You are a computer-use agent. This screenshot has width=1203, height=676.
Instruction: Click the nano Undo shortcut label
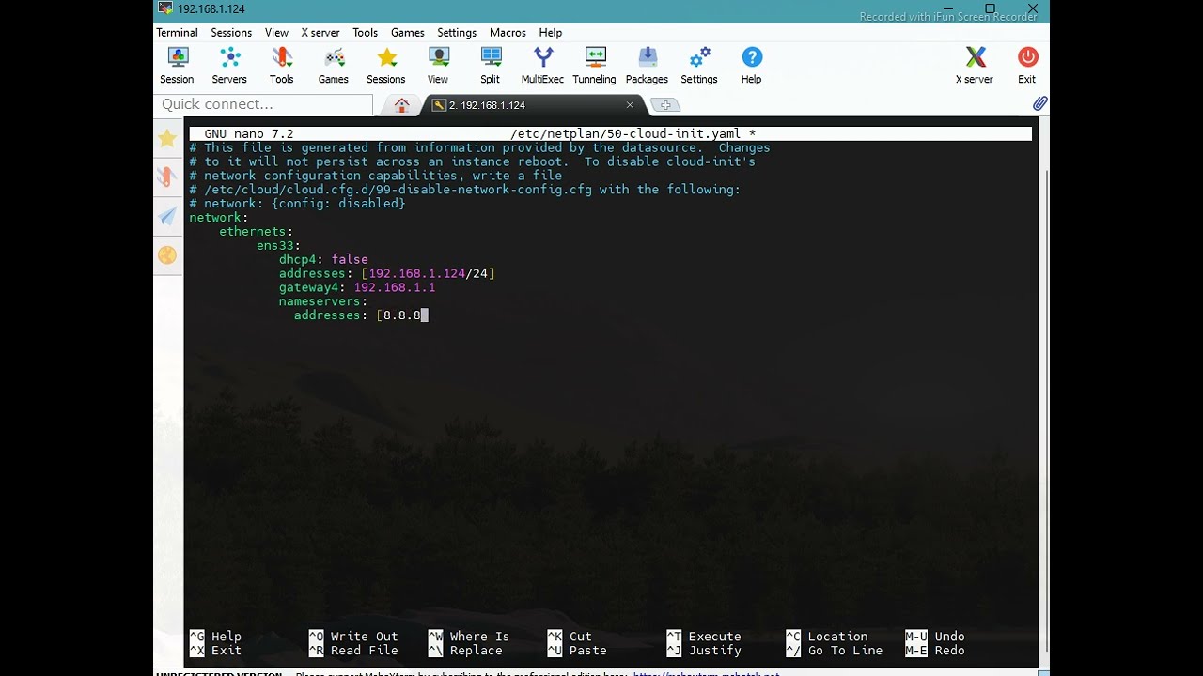tap(950, 637)
